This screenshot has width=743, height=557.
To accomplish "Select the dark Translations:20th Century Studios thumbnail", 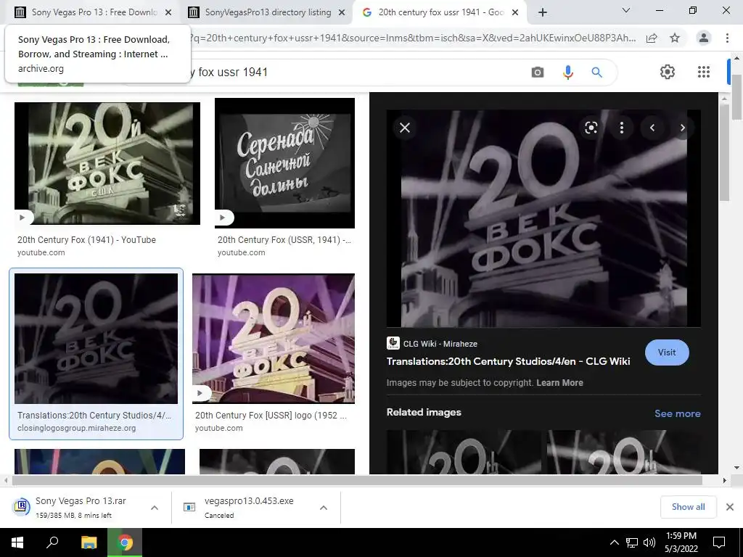I will (x=97, y=339).
